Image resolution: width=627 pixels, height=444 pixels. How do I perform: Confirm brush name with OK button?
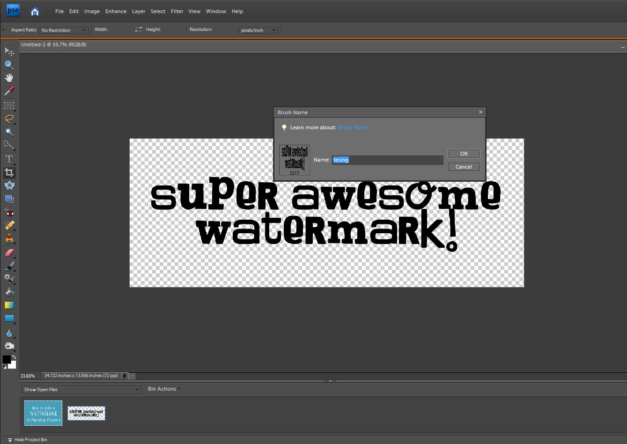click(x=463, y=153)
